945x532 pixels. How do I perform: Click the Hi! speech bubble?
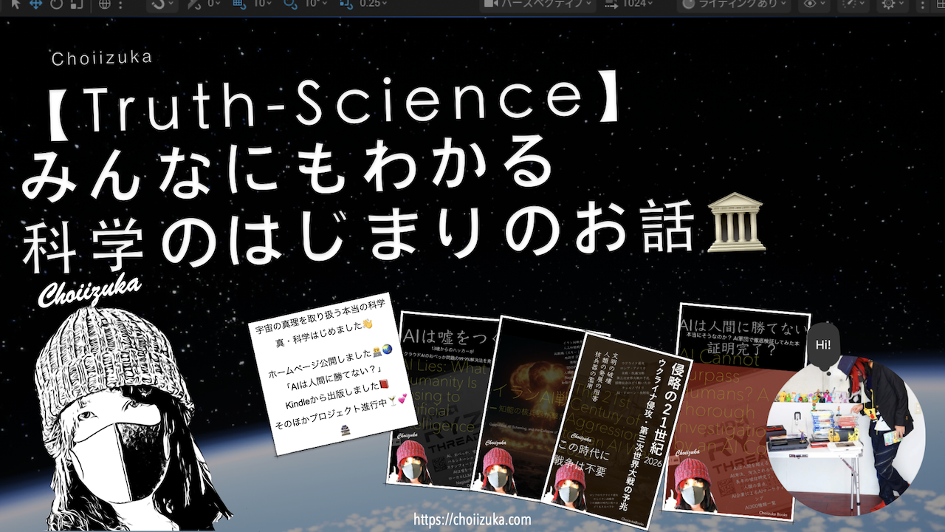click(822, 347)
